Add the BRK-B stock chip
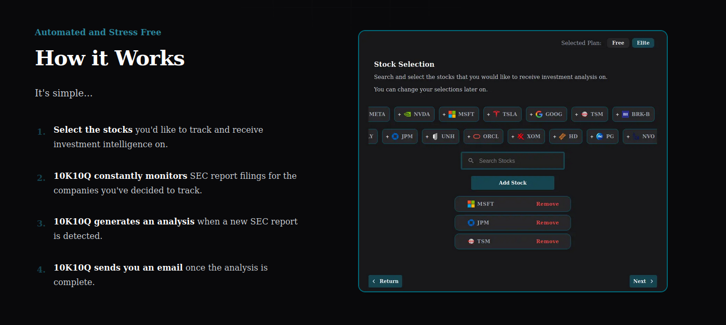 click(x=633, y=115)
